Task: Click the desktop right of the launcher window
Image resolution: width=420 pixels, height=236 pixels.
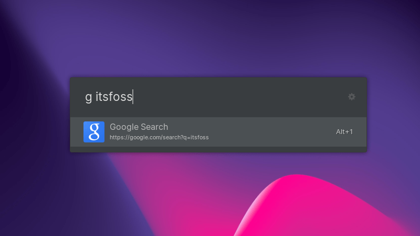Action: point(394,116)
